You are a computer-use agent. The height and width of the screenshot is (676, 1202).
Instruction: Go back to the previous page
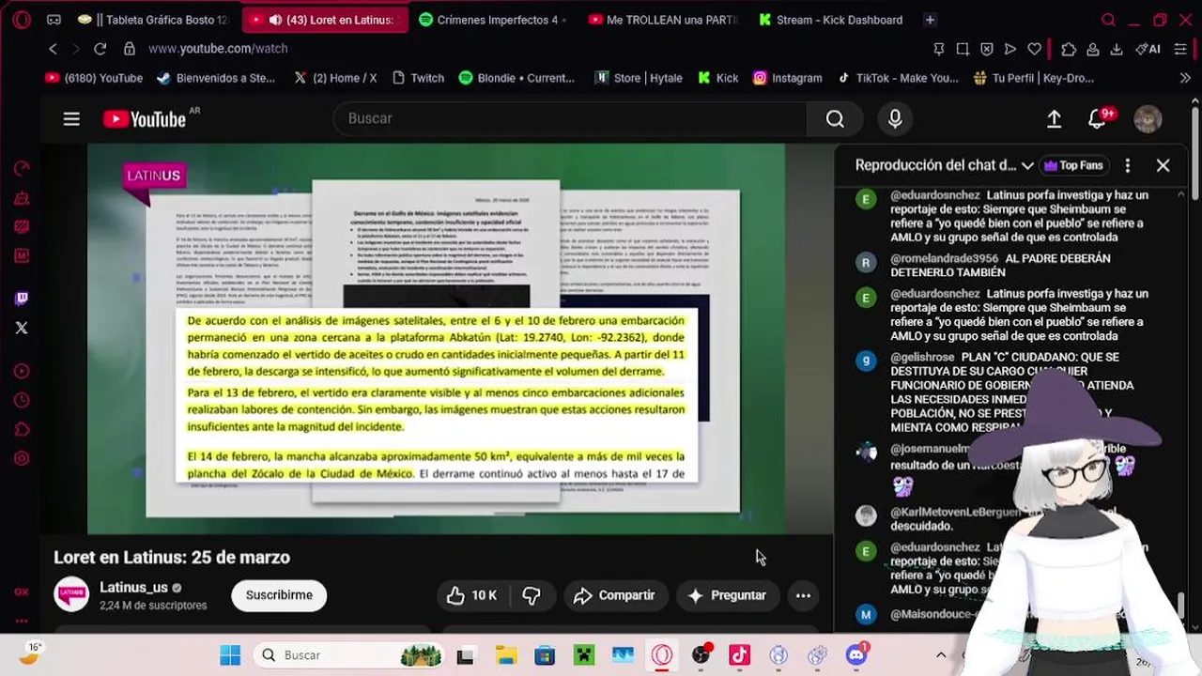tap(54, 49)
